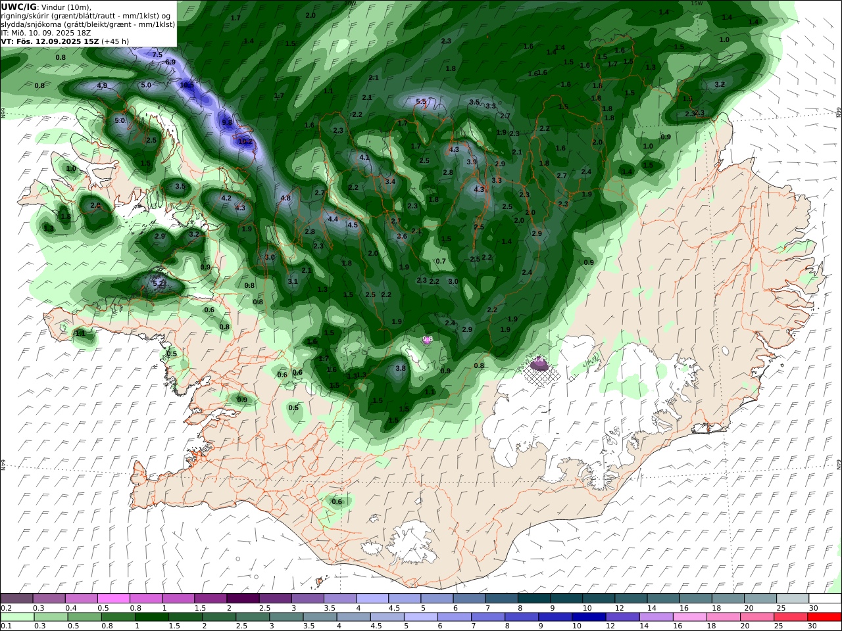
Task: Click the 5.2 value on the map
Action: click(158, 283)
